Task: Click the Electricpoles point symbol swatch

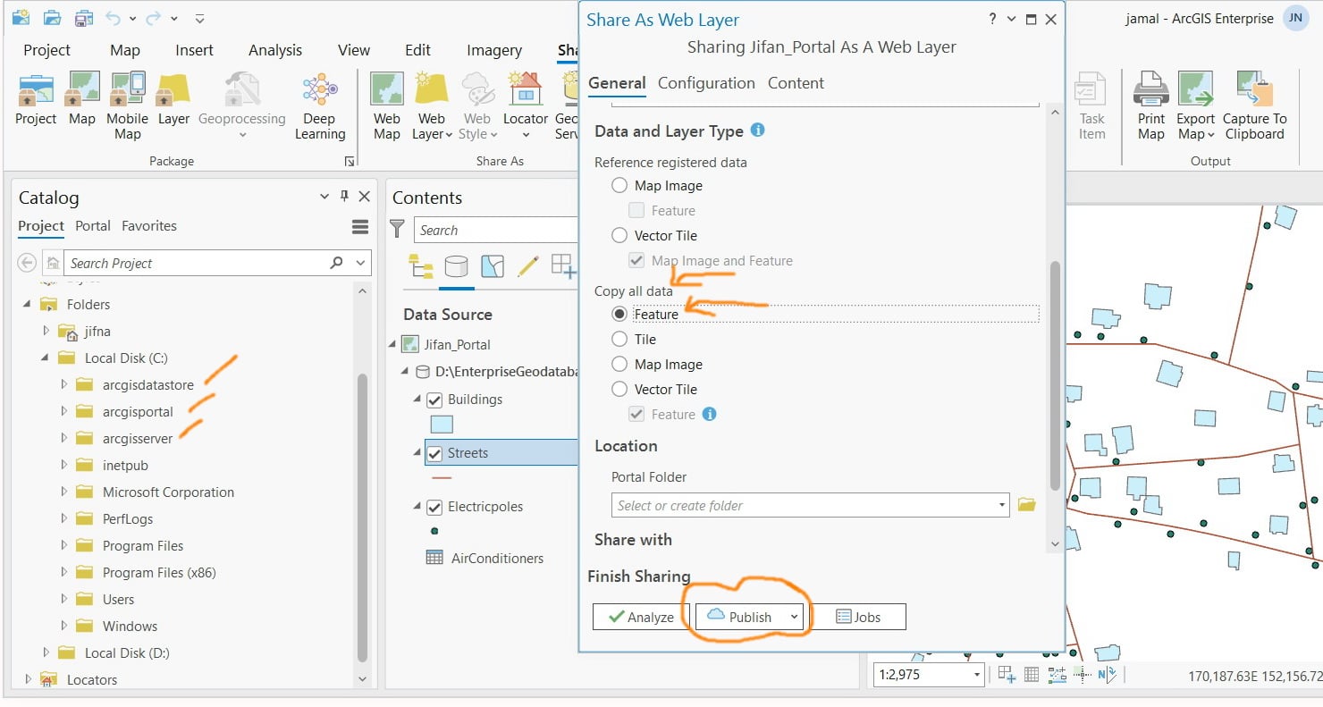Action: (434, 531)
